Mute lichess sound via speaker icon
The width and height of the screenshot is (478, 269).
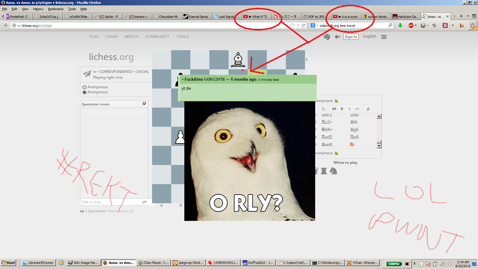pos(337,37)
